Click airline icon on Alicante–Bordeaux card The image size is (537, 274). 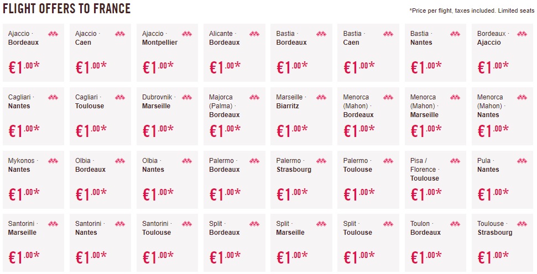(254, 34)
